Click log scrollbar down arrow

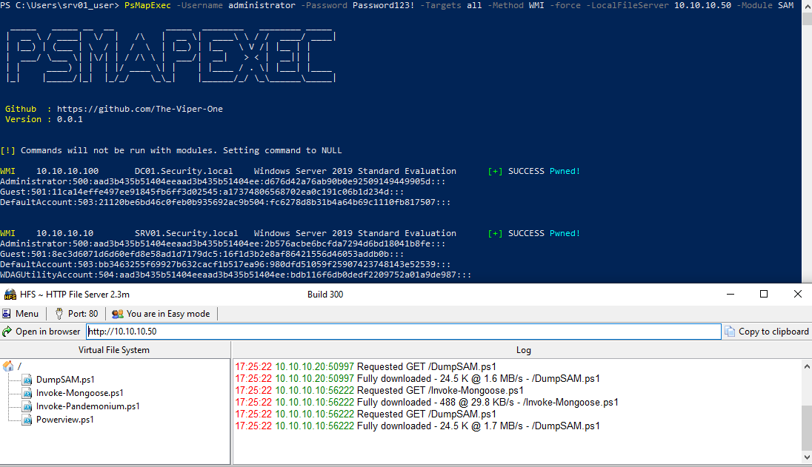(807, 457)
